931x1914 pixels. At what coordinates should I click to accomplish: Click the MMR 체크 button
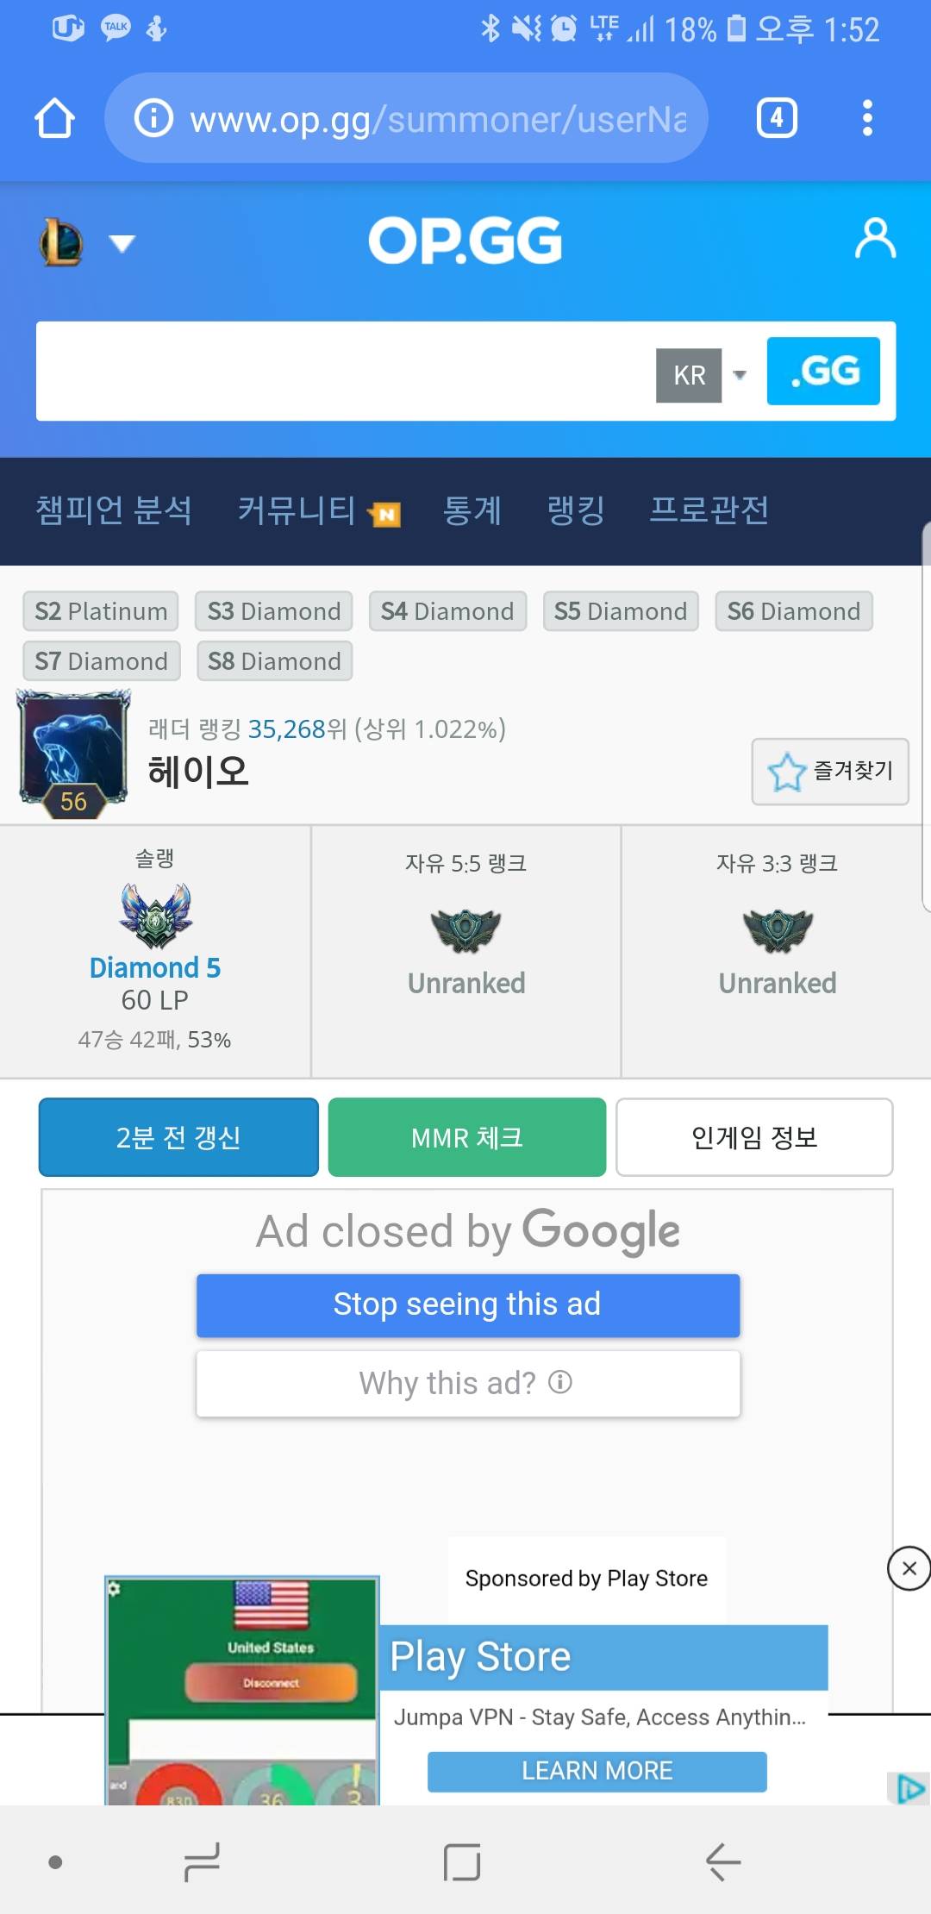coord(467,1137)
